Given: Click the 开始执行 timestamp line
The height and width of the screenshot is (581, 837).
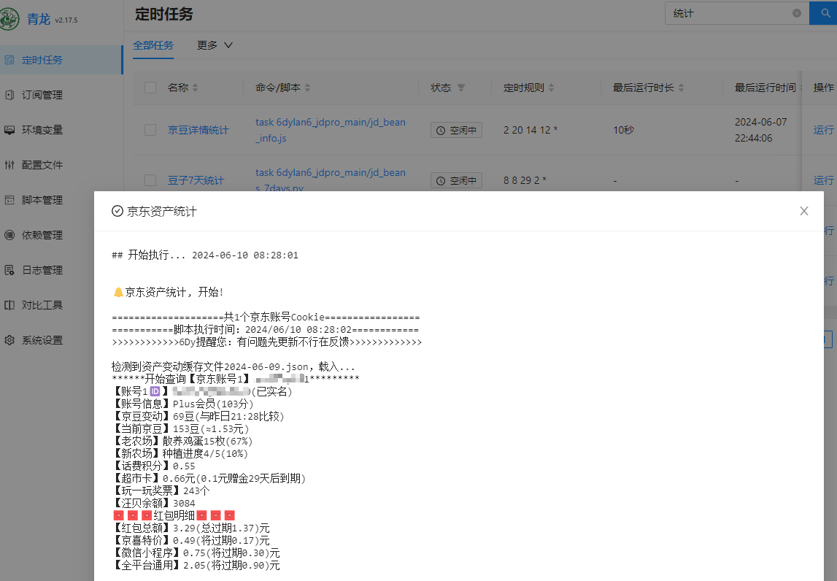Looking at the screenshot, I should [205, 255].
